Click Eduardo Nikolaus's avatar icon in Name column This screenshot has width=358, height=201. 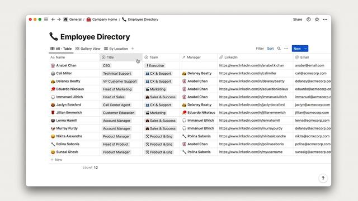(x=53, y=89)
